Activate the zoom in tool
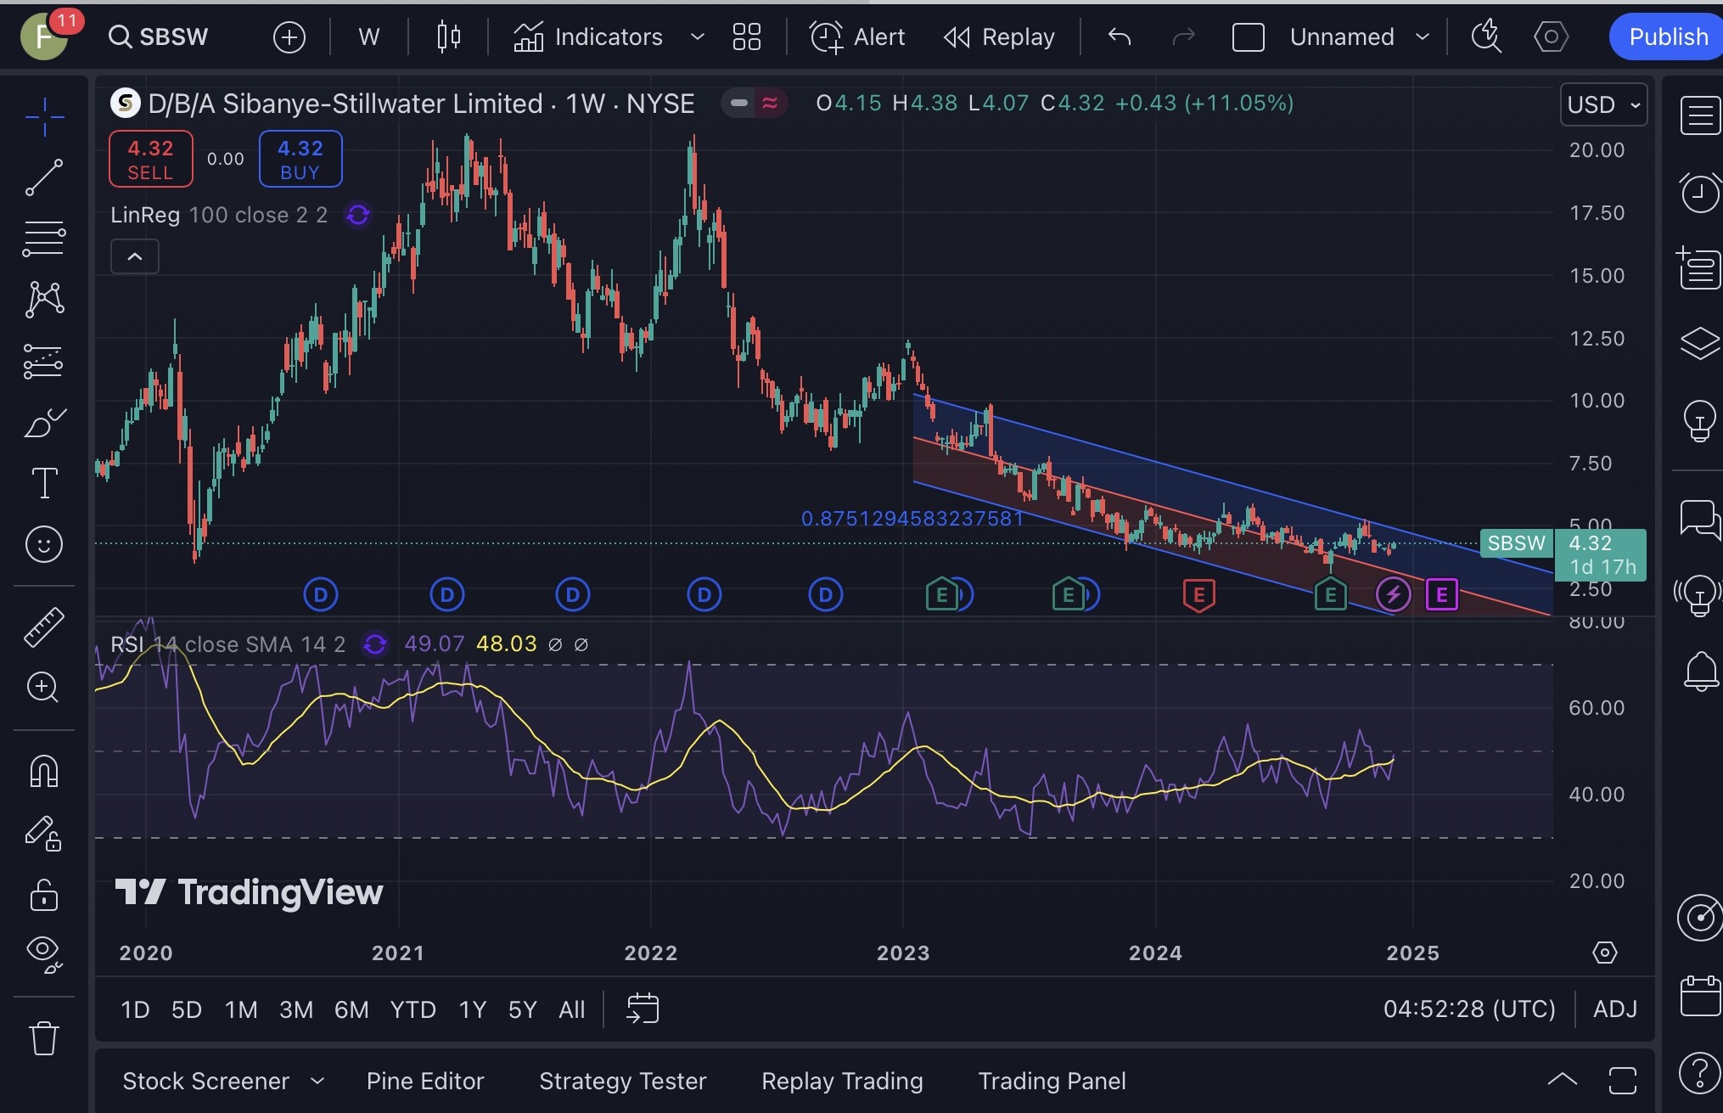This screenshot has height=1113, width=1723. [x=44, y=687]
